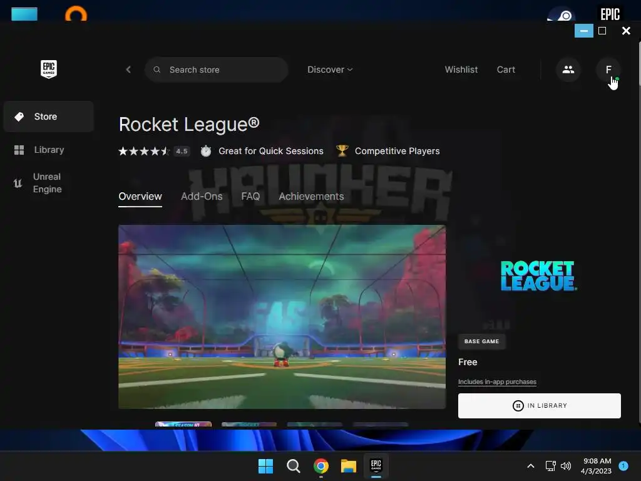Screen dimensions: 641x481
Task: Launch Google Chrome from taskbar
Action: [321, 466]
